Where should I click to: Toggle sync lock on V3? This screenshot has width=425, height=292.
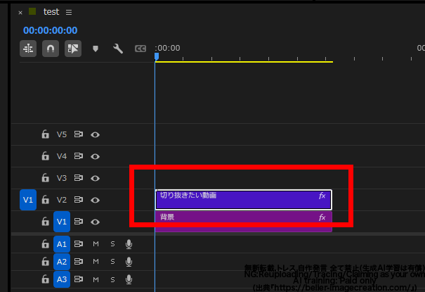79,178
